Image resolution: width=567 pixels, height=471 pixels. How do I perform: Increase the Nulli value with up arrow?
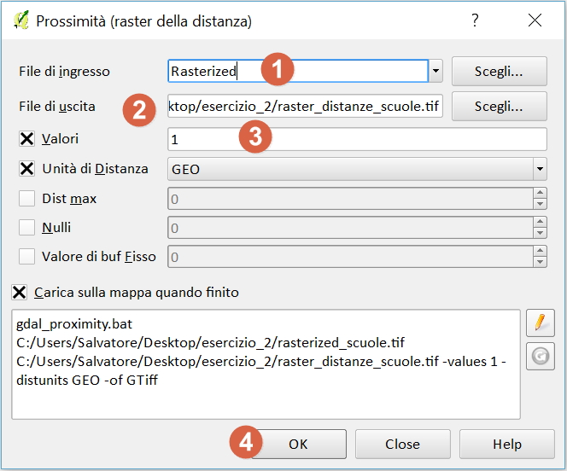tap(540, 222)
